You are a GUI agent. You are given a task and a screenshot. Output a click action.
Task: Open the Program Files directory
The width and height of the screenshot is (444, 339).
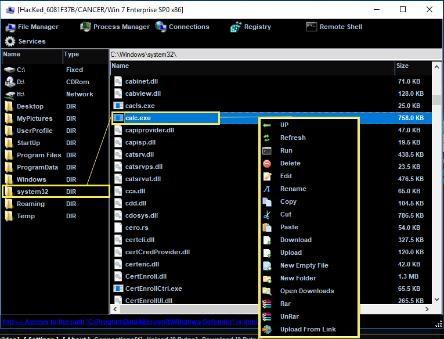pos(56,155)
